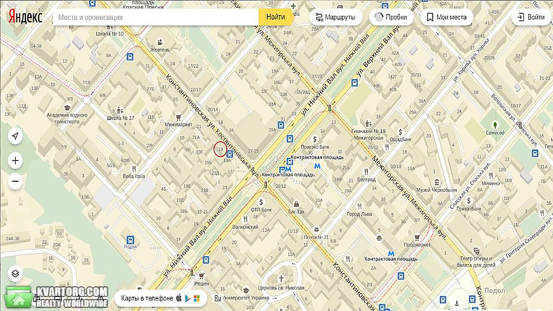Click the Яндекс logo
This screenshot has height=311, width=553.
point(25,17)
